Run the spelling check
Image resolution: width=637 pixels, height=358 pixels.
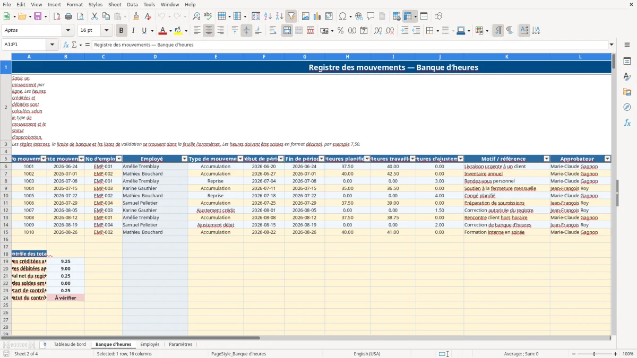click(x=208, y=16)
